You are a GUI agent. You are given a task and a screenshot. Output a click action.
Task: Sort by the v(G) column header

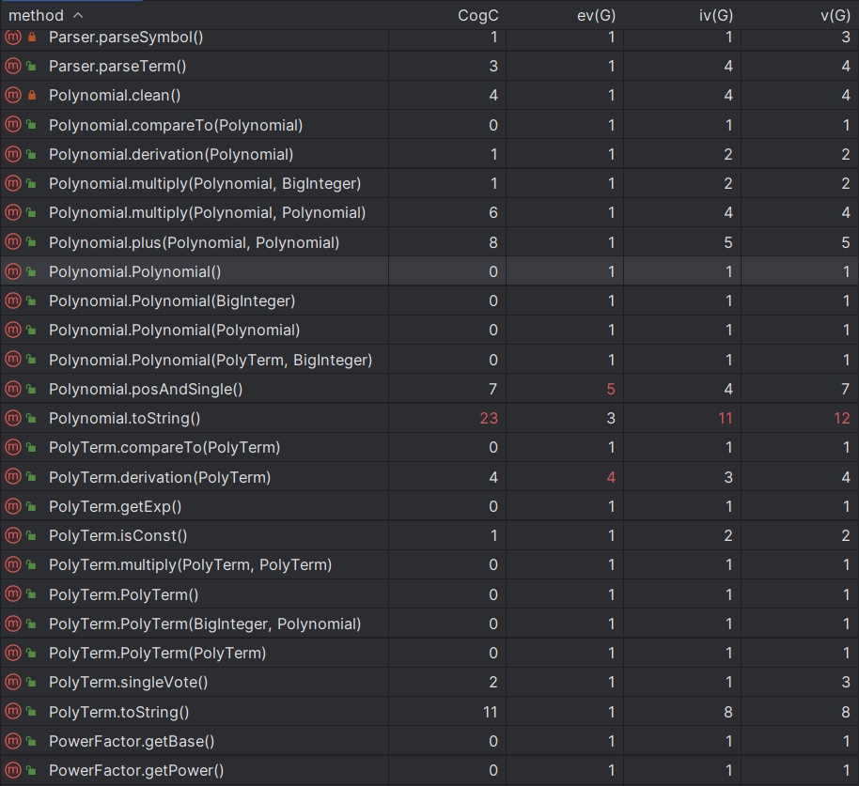tap(836, 15)
